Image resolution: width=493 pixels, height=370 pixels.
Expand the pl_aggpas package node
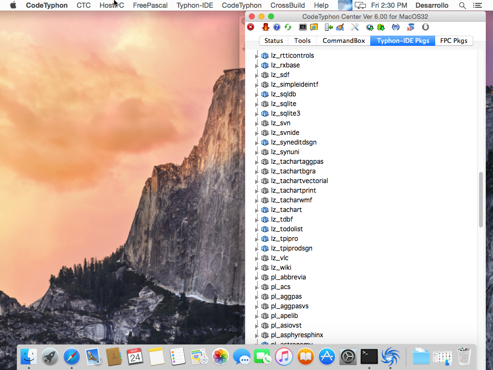[x=257, y=297]
